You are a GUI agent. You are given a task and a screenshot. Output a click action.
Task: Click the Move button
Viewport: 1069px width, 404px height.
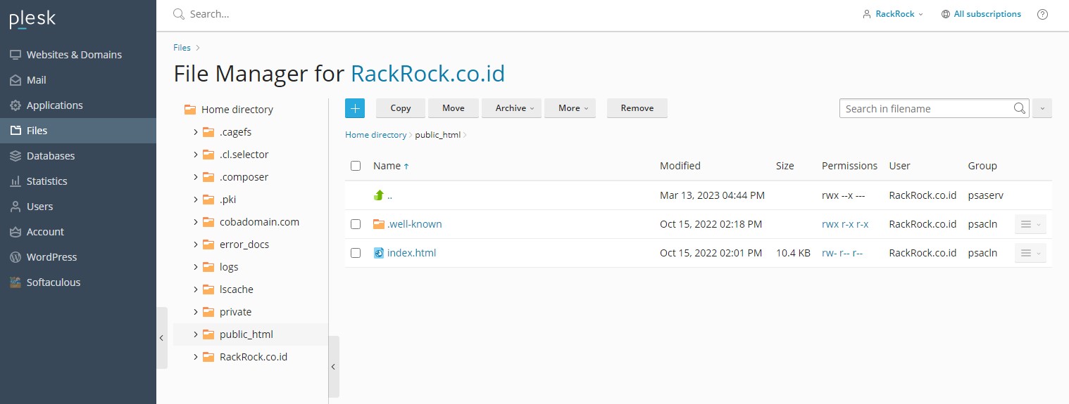pyautogui.click(x=454, y=108)
